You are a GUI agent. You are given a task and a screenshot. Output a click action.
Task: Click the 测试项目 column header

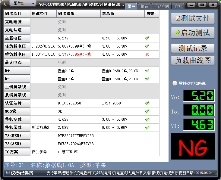point(17,14)
